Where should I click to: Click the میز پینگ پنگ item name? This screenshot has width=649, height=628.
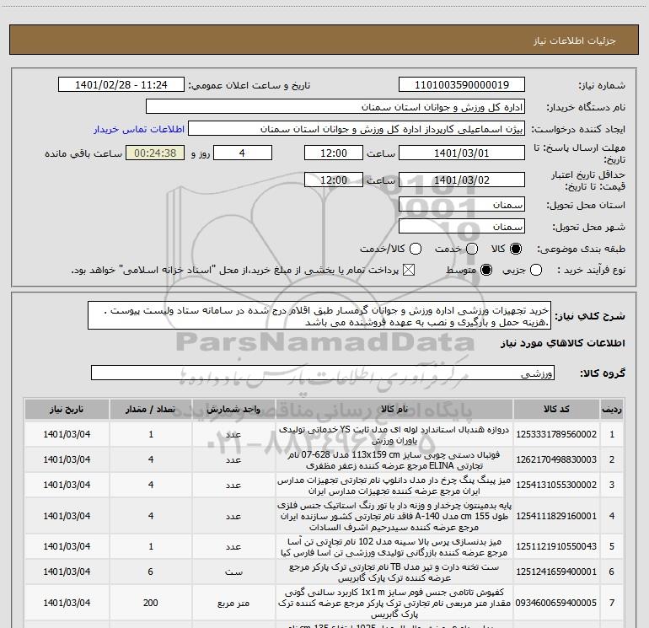[x=394, y=486]
